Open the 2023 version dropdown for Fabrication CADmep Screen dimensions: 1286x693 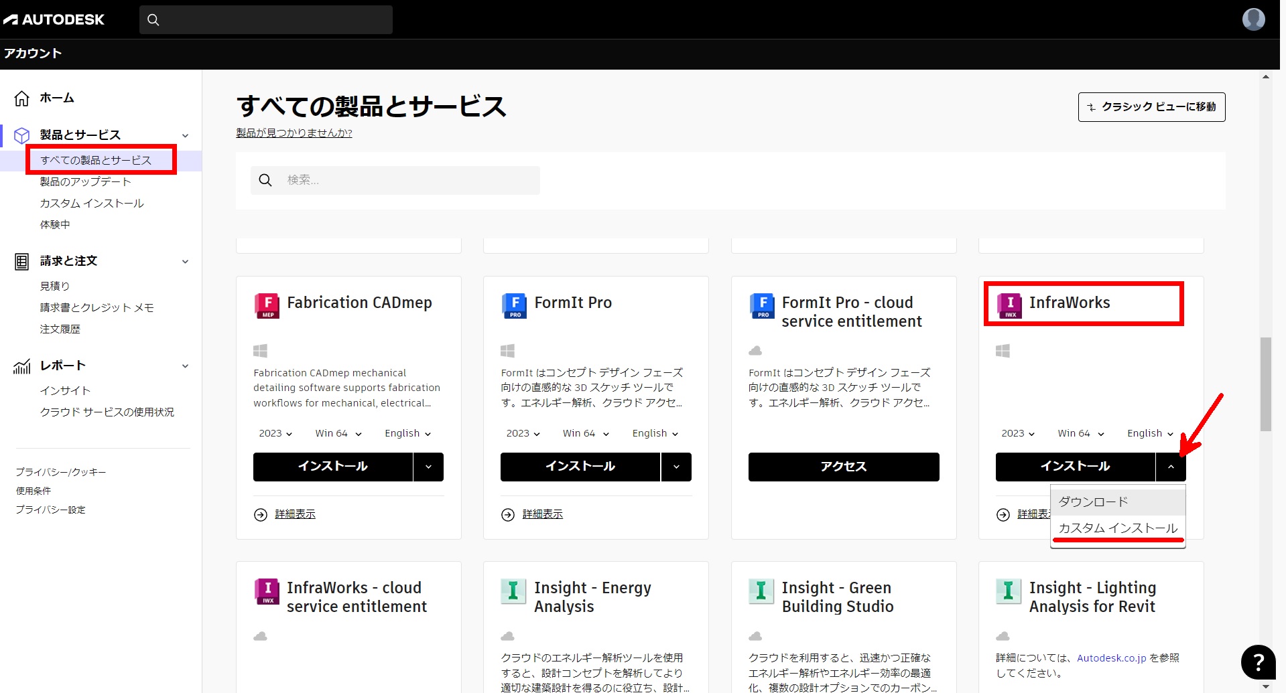[275, 433]
